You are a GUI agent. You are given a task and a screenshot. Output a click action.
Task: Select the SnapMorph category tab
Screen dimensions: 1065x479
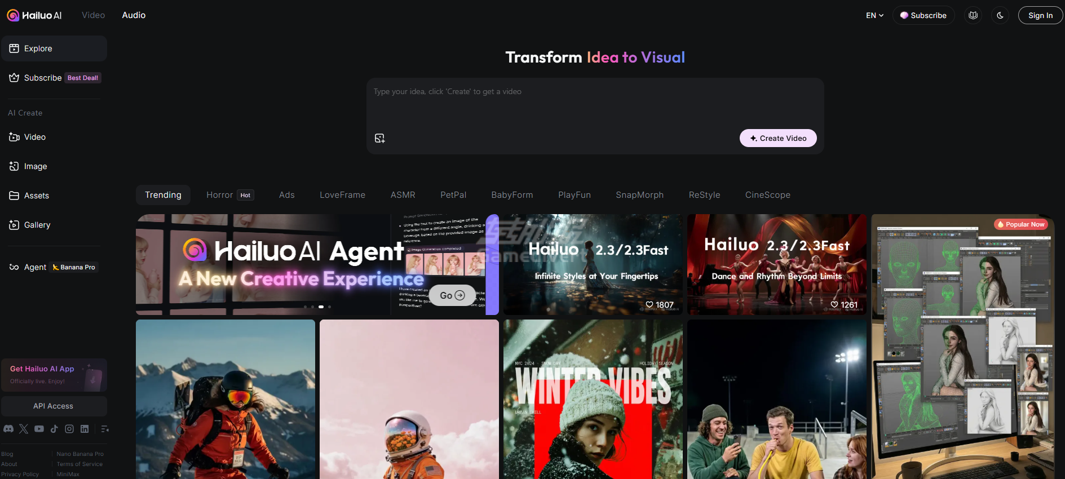(640, 195)
